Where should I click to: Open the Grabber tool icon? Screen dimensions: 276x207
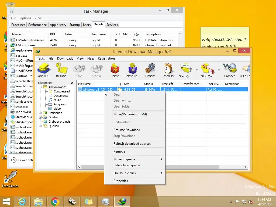click(x=230, y=70)
